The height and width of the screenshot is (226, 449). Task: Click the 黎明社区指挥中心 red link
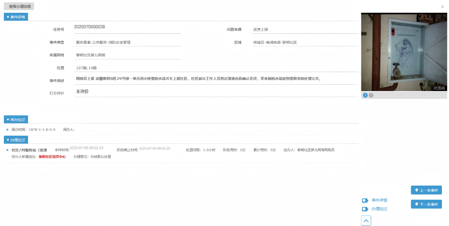[52, 157]
